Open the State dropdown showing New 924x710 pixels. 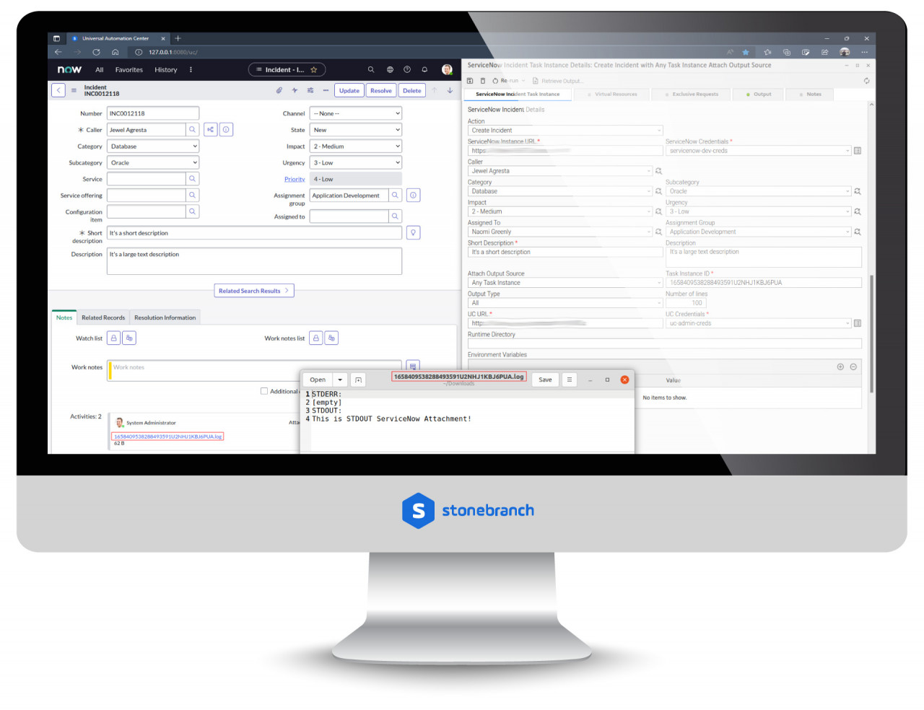point(355,129)
